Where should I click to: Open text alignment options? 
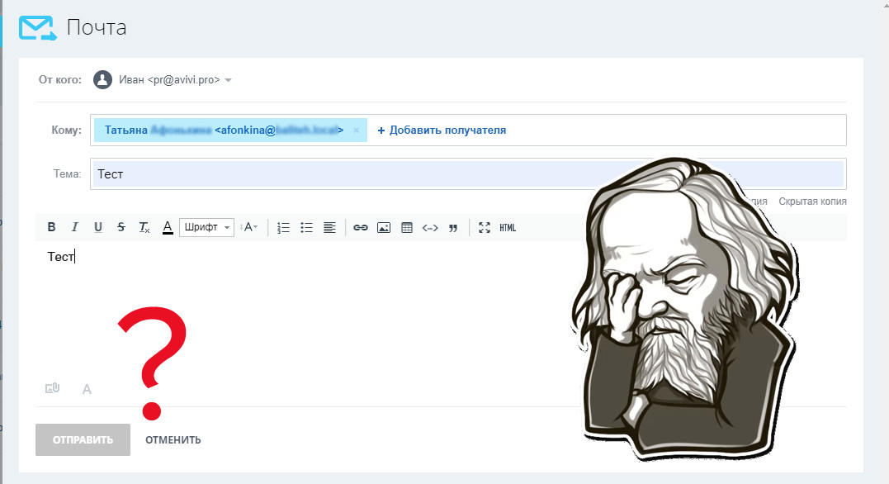[329, 227]
